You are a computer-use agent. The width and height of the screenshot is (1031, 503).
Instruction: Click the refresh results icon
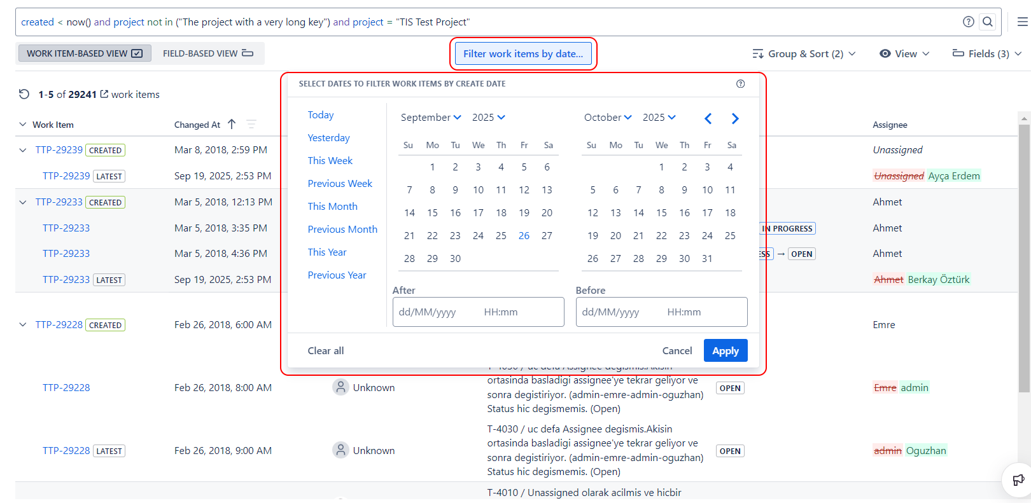24,94
